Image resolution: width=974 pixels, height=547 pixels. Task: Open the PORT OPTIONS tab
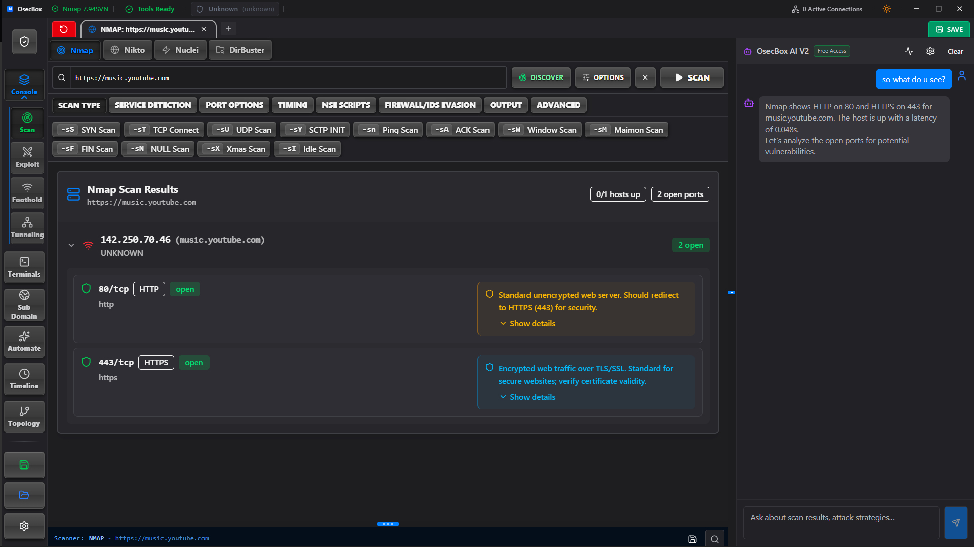[x=234, y=105]
